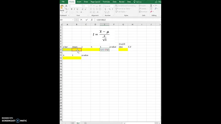Click the Fill Color bucket icon
Image resolution: width=221 pixels, height=124 pixels.
(77, 12)
